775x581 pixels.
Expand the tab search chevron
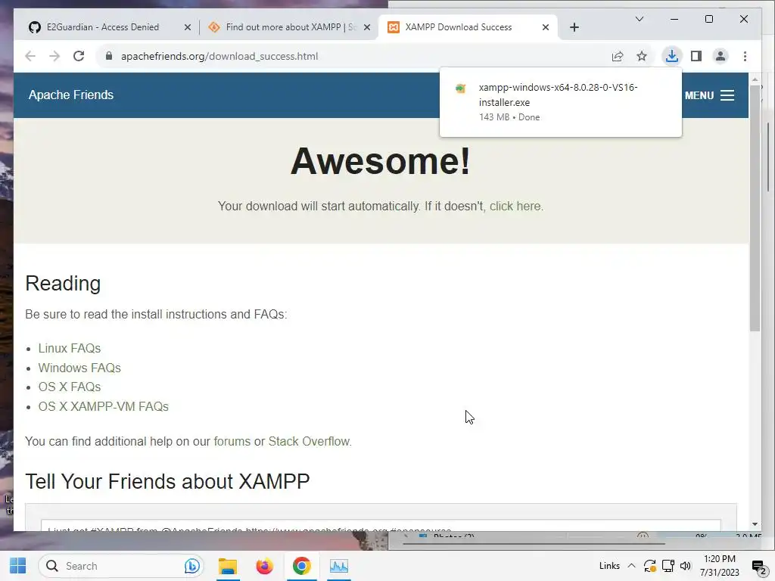[639, 19]
